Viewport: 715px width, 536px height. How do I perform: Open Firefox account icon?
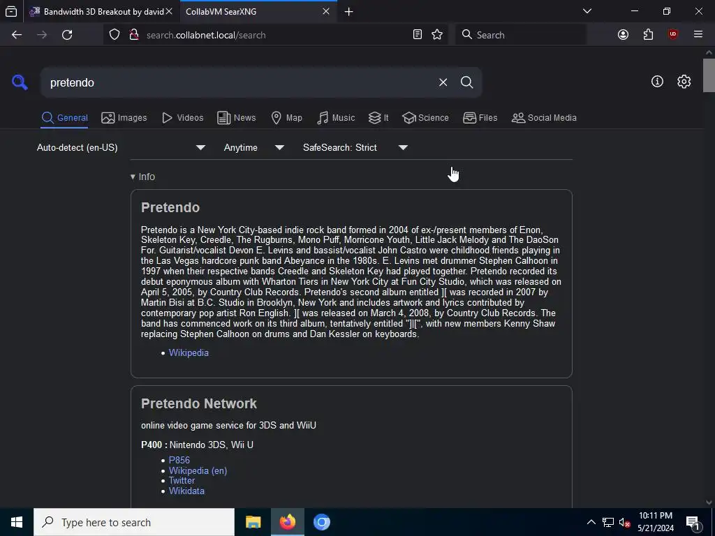tap(623, 35)
